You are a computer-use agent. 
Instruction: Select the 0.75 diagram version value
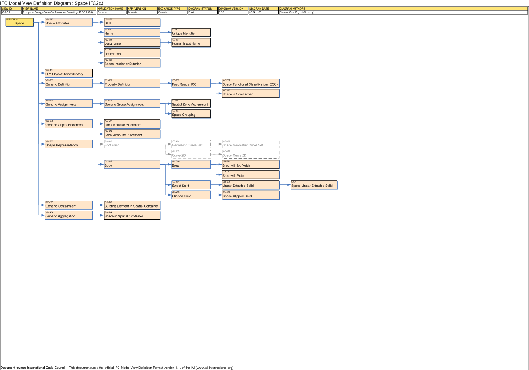tap(233, 12)
